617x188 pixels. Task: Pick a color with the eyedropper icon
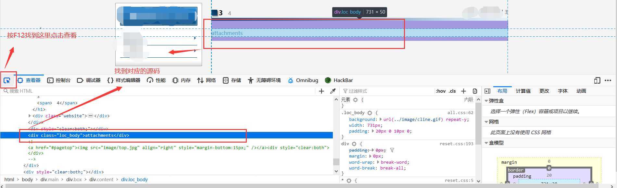pyautogui.click(x=333, y=91)
